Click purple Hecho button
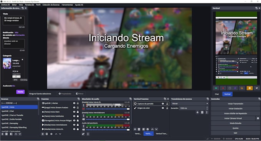Viewport: 261px width, 141px height. click(20, 92)
